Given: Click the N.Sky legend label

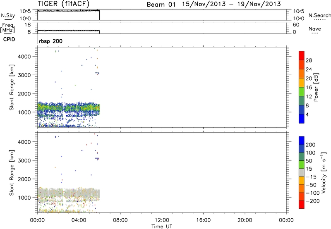Looking at the screenshot, I should [8, 15].
